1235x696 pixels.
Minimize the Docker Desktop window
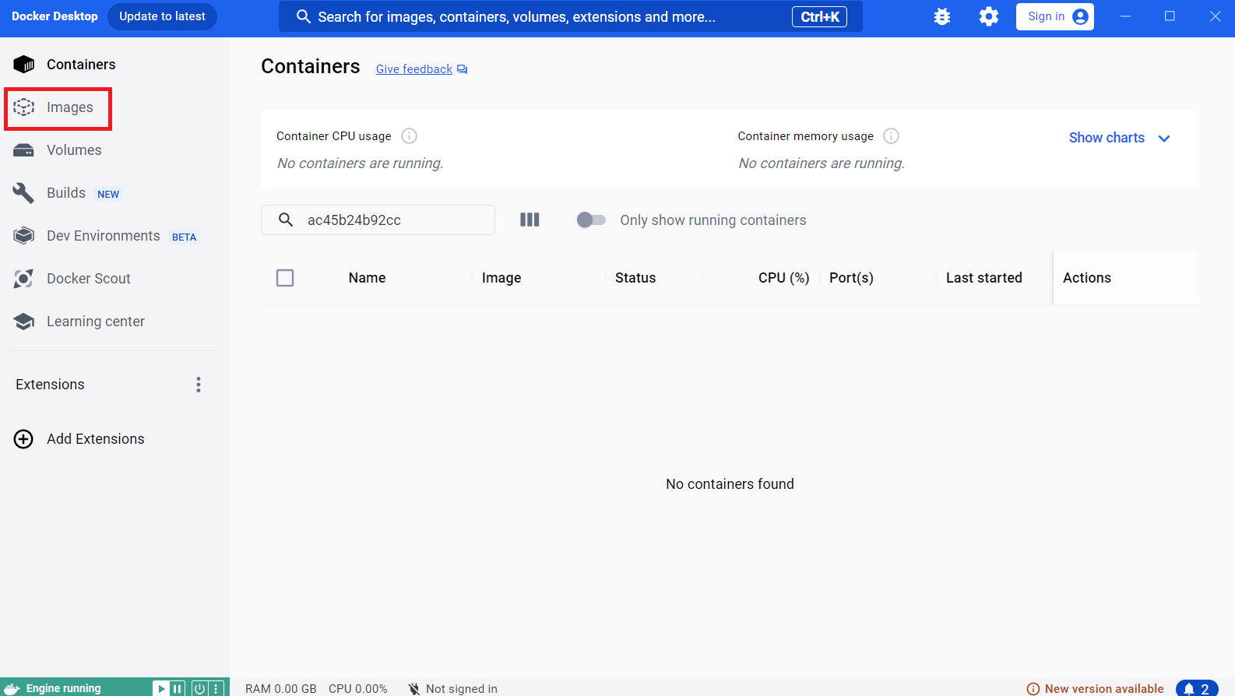click(x=1125, y=16)
